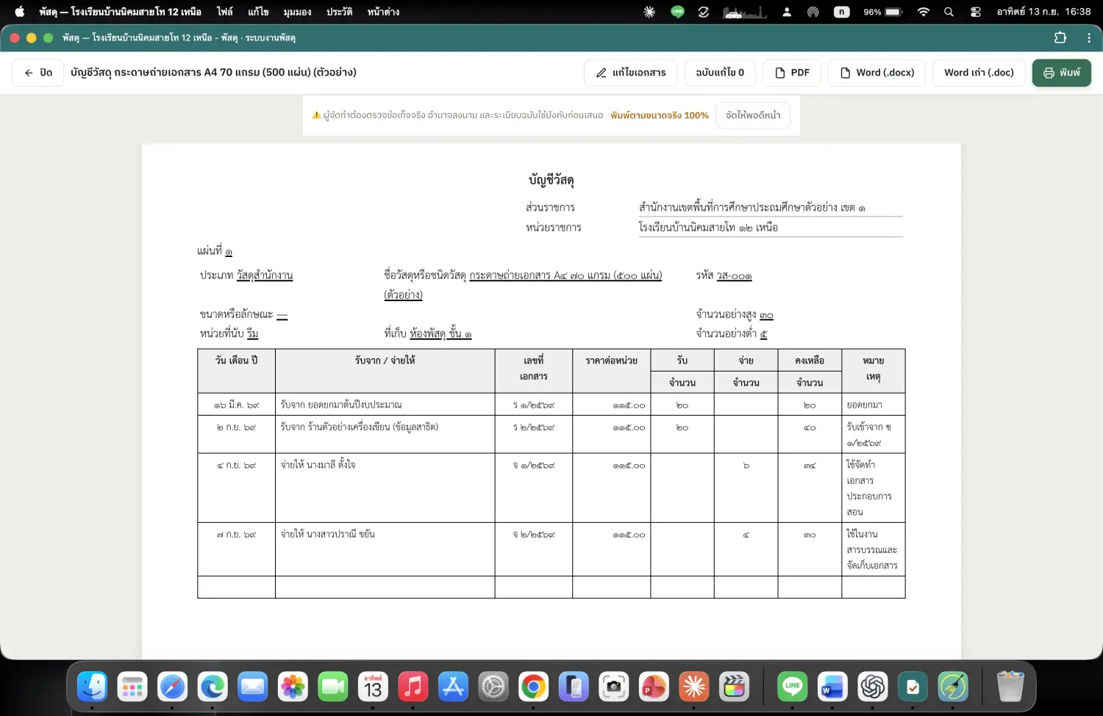Open Spotlight search magnifier in menu bar
Viewport: 1103px width, 716px height.
coord(949,12)
